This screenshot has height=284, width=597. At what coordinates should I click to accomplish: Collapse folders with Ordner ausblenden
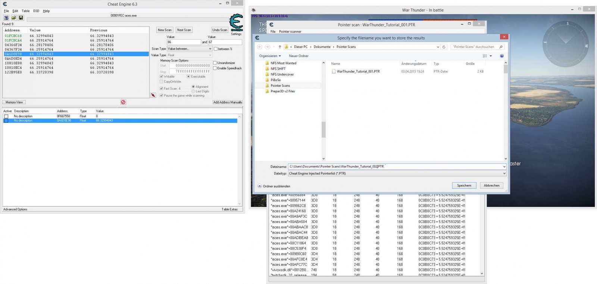coord(274,186)
